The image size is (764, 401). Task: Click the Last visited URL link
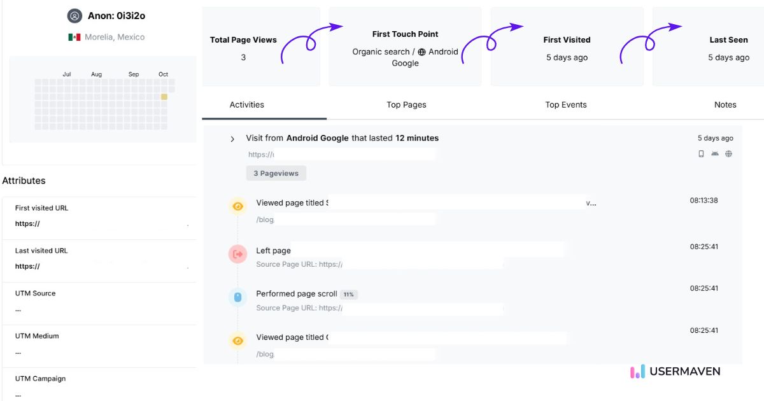point(28,267)
